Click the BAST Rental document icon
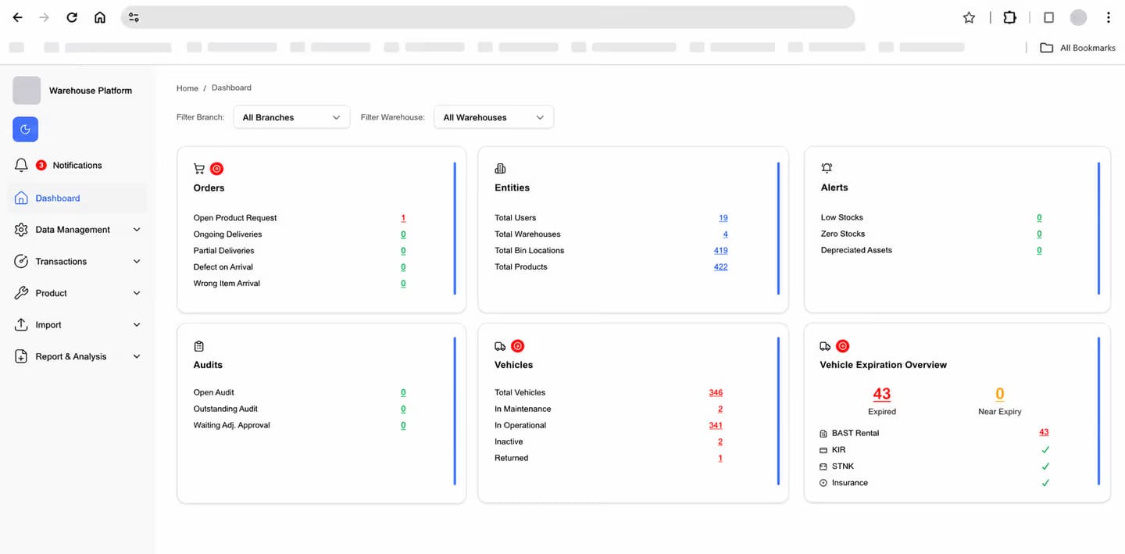Image resolution: width=1125 pixels, height=554 pixels. 823,433
